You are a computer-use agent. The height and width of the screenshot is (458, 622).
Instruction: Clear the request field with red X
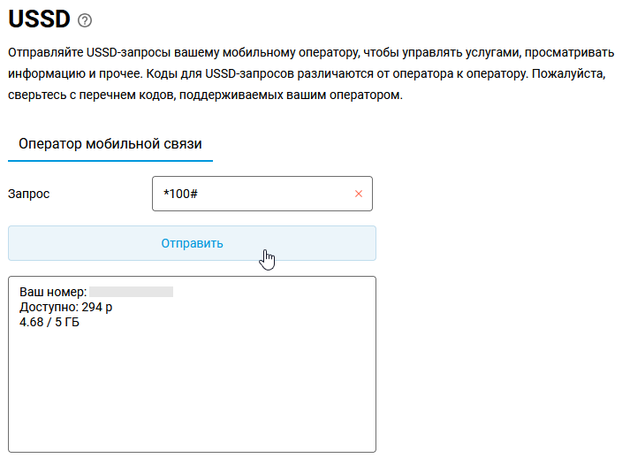point(358,194)
